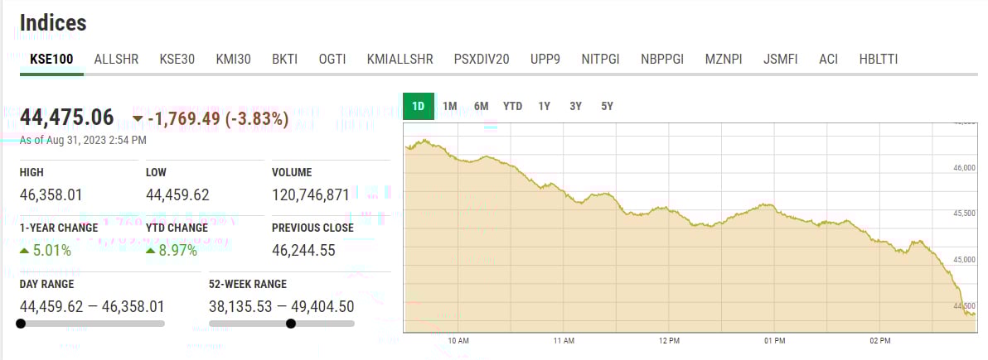Open the KMIALLSHR index tab
Image resolution: width=988 pixels, height=360 pixels.
click(400, 60)
